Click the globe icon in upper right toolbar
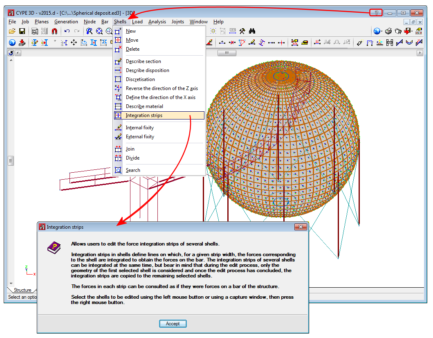433x338 pixels. [377, 31]
